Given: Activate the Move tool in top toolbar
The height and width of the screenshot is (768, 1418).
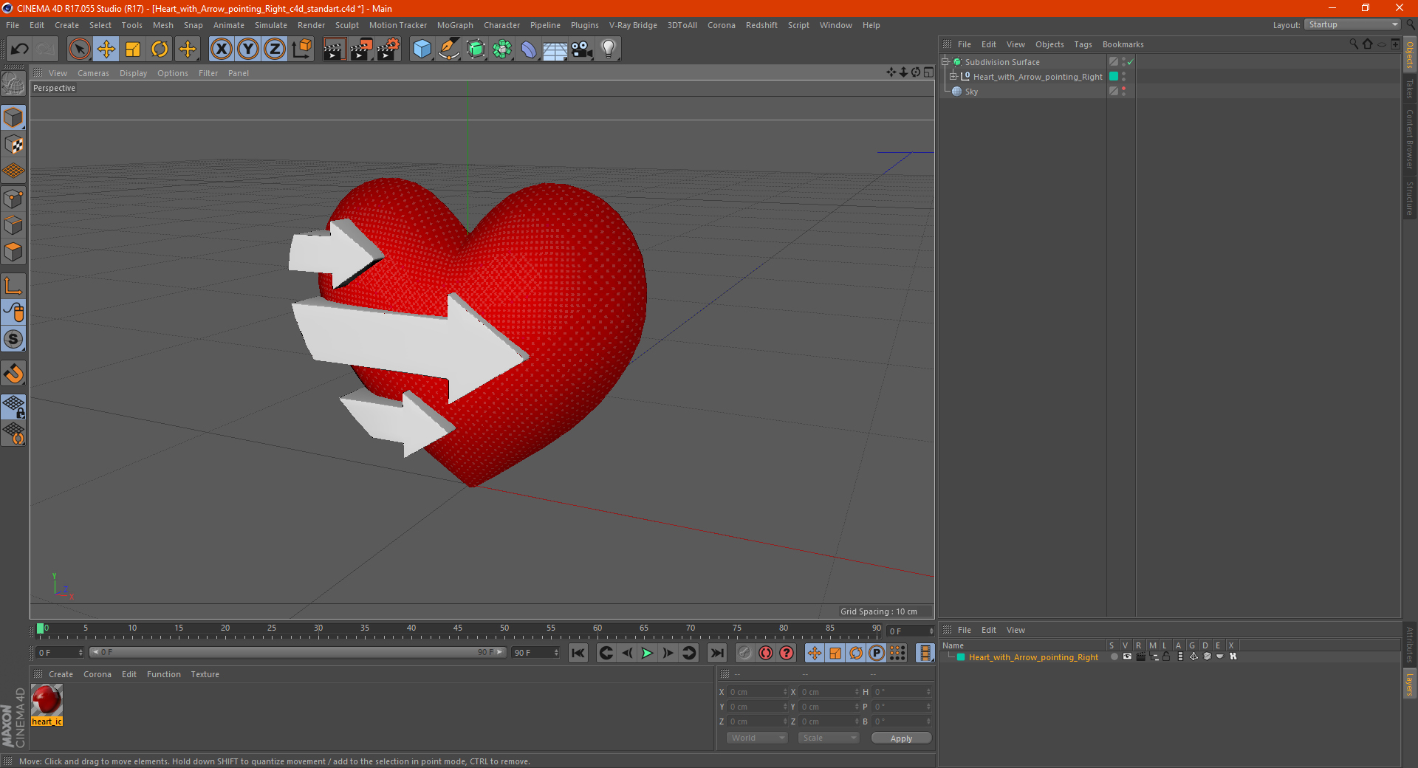Looking at the screenshot, I should [x=106, y=49].
